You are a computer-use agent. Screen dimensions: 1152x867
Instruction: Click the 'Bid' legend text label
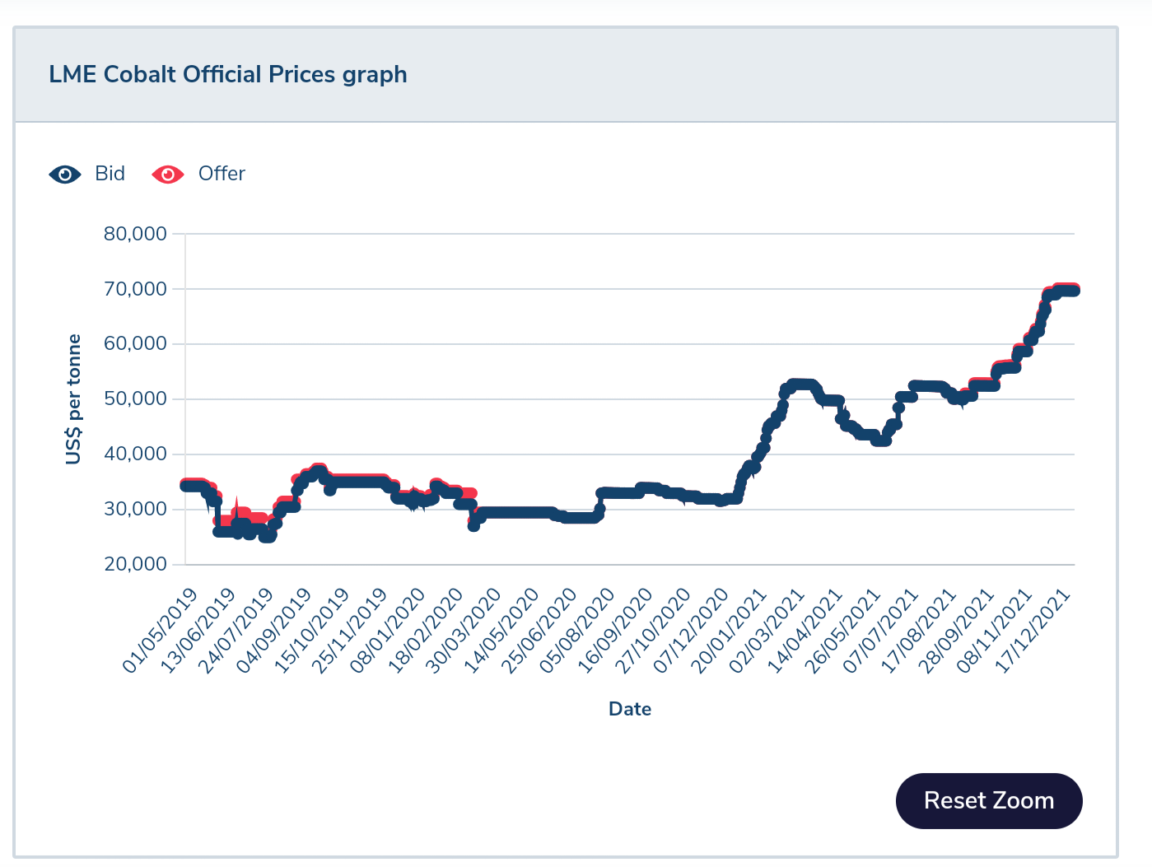click(x=110, y=174)
